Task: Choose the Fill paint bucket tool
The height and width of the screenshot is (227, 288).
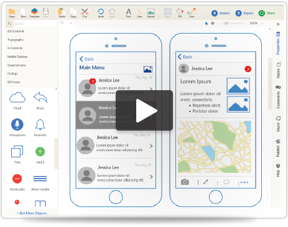Action: 180,13
